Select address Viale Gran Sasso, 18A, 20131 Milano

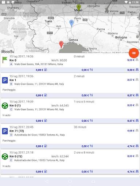pos(39,64)
